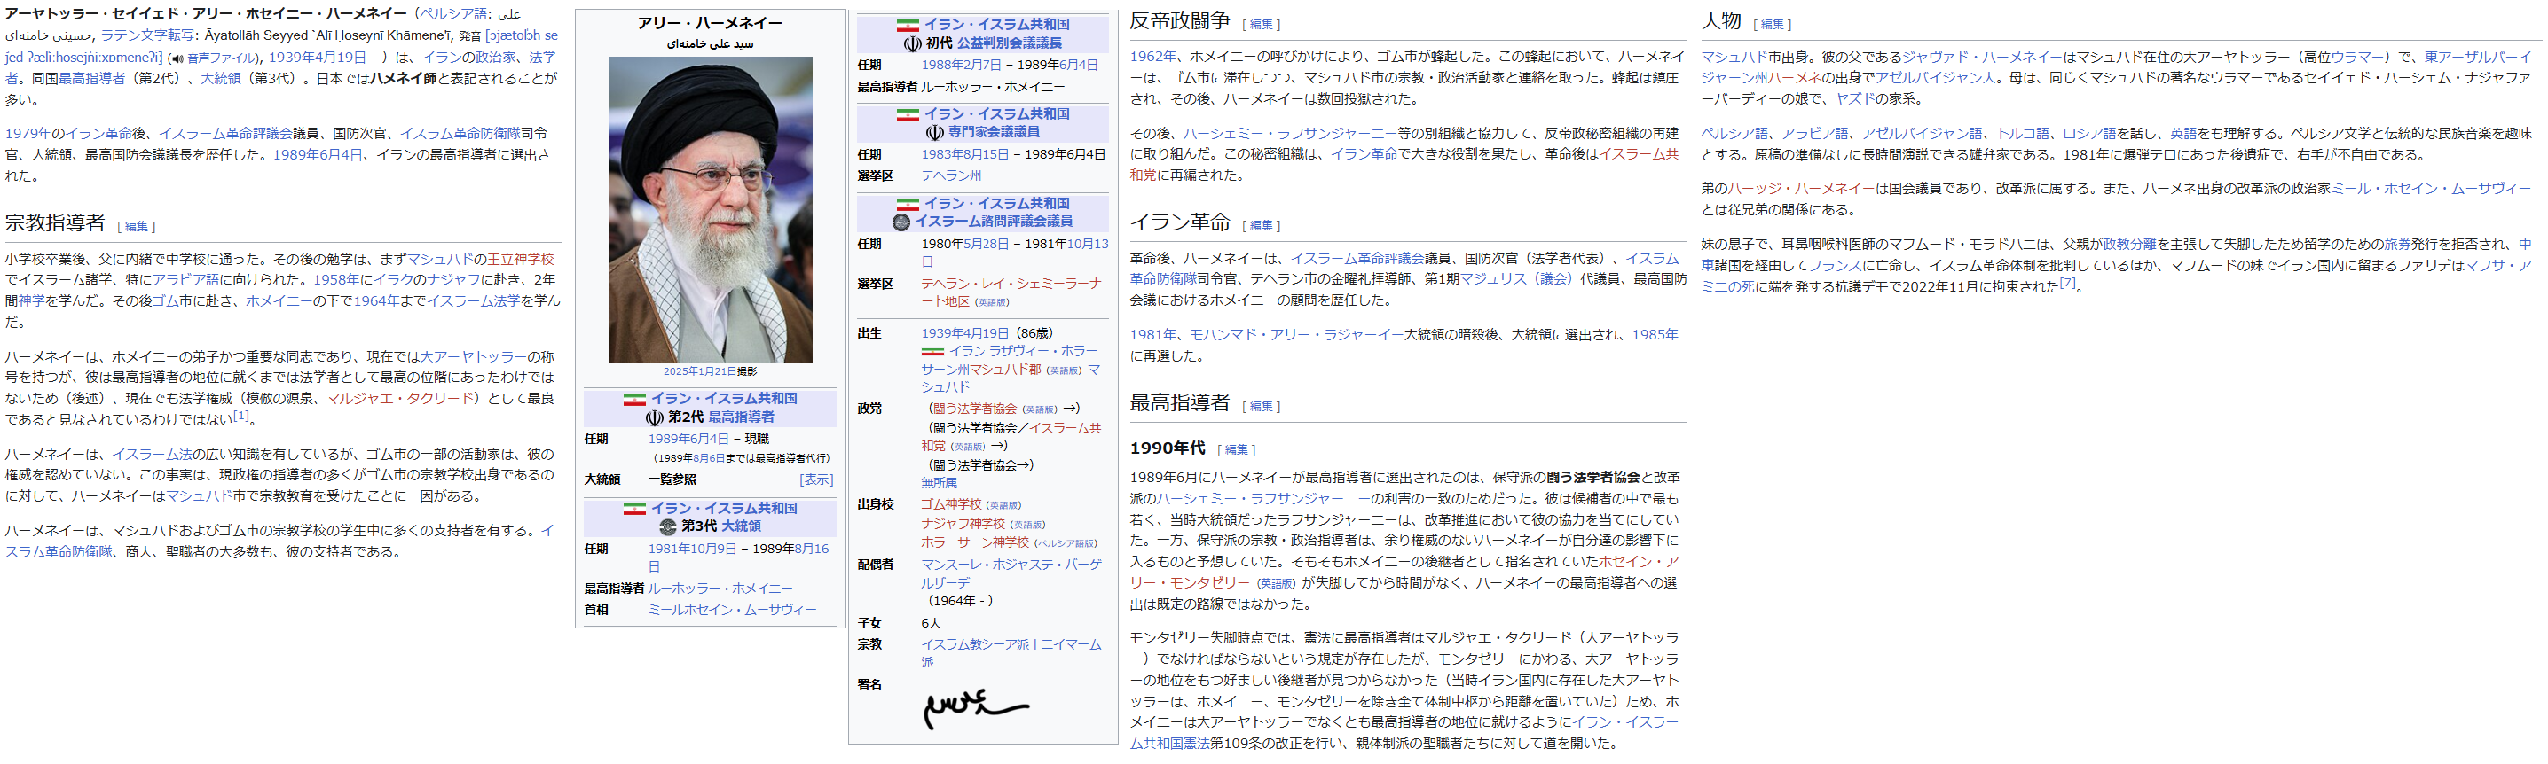Click Iran flag above 専門家会議議員 heading
Viewport: 2548px width, 764px height.
pos(908,114)
